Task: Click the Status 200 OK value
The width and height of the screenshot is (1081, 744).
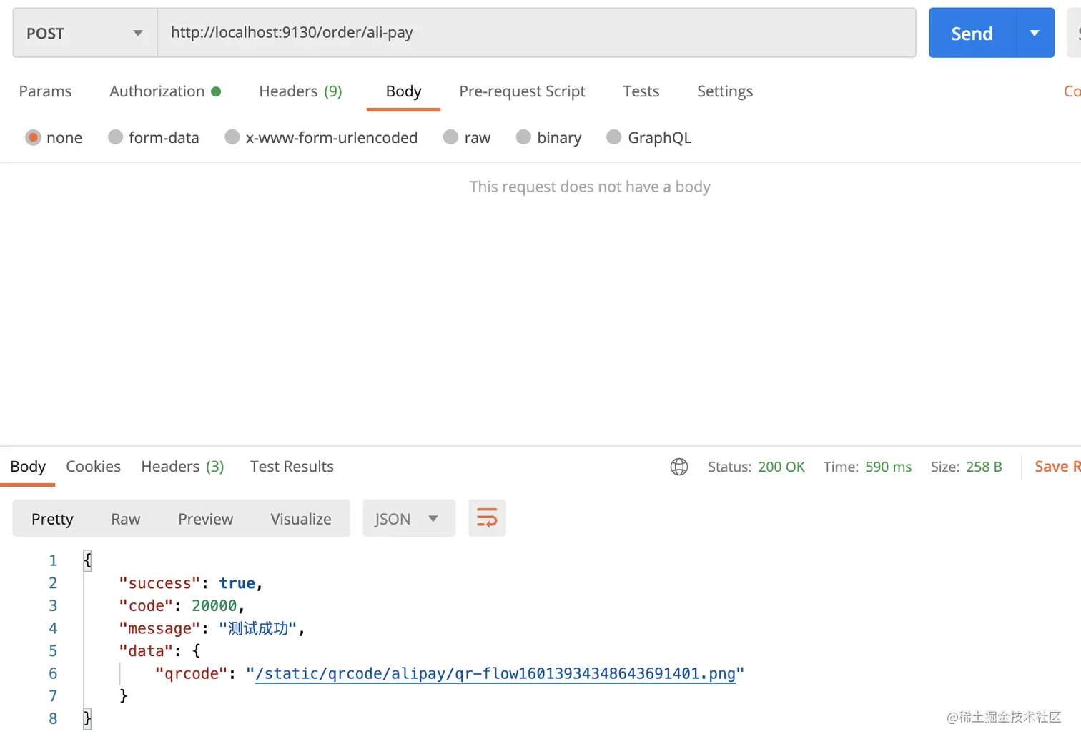Action: point(781,467)
